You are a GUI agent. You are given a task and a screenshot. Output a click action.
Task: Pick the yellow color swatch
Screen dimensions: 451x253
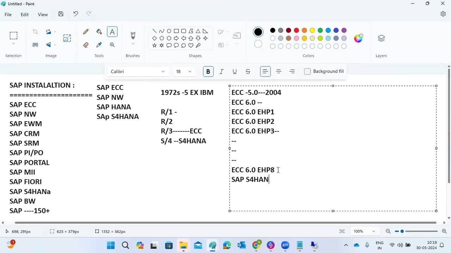coord(312,31)
